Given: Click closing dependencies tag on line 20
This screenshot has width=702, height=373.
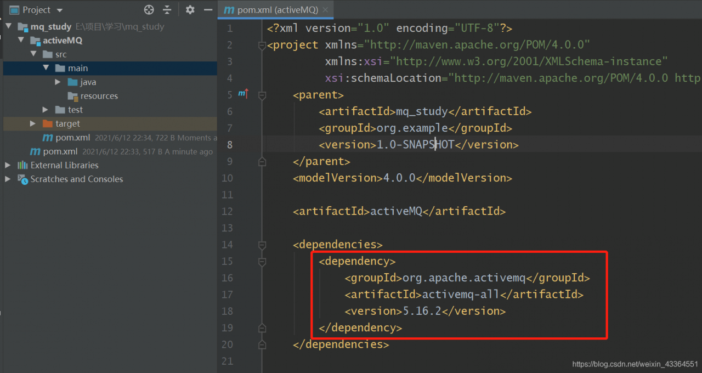Looking at the screenshot, I should [341, 344].
